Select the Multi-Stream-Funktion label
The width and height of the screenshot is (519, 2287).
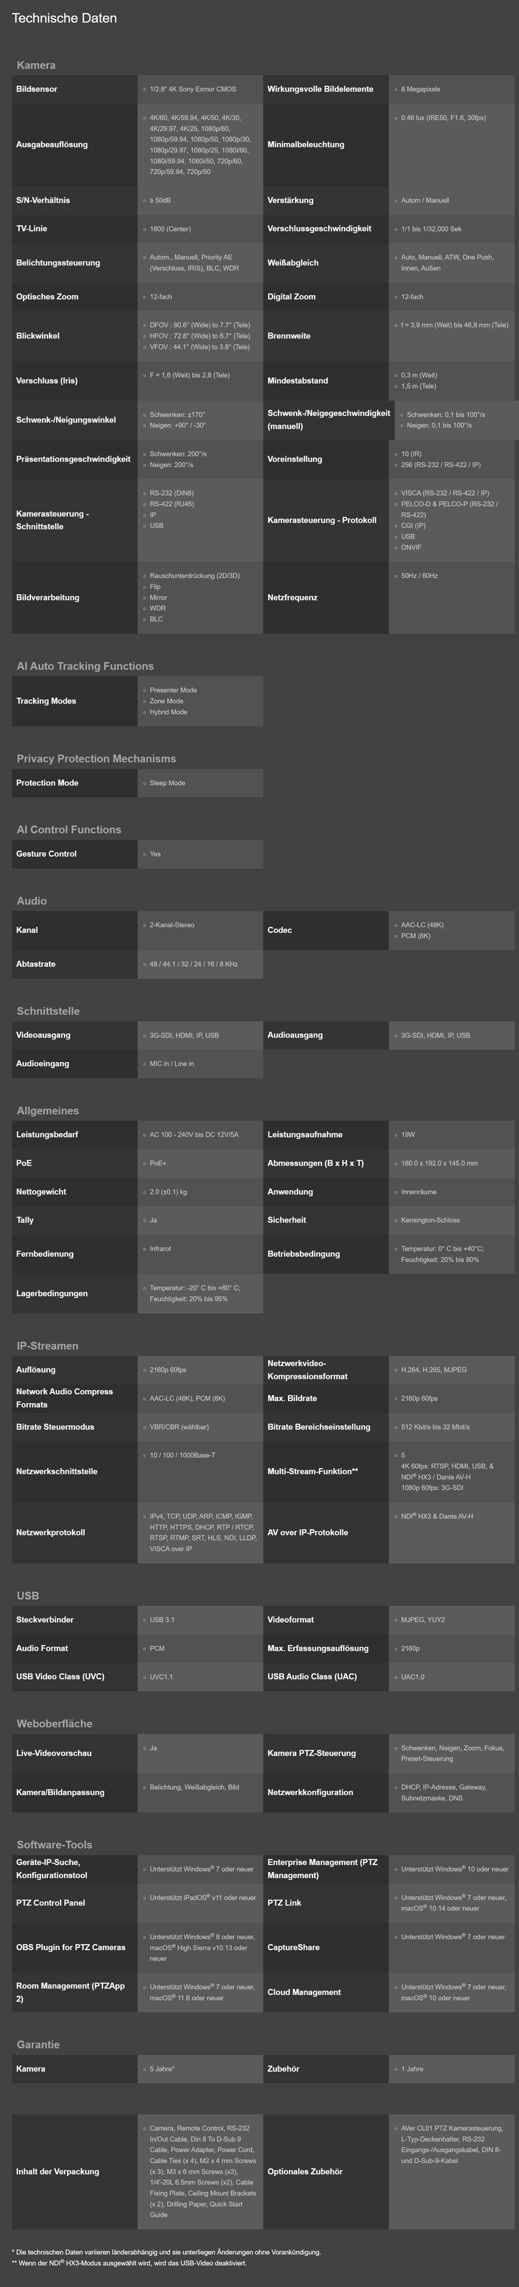point(312,1471)
